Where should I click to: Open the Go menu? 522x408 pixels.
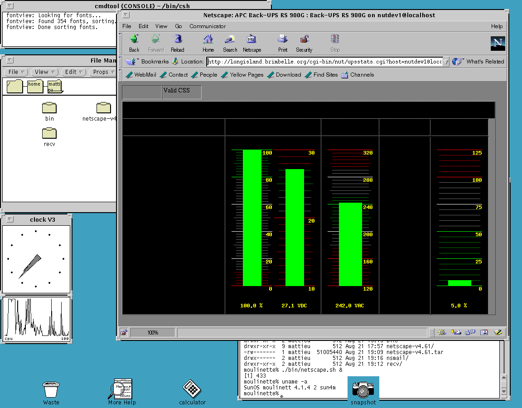179,26
